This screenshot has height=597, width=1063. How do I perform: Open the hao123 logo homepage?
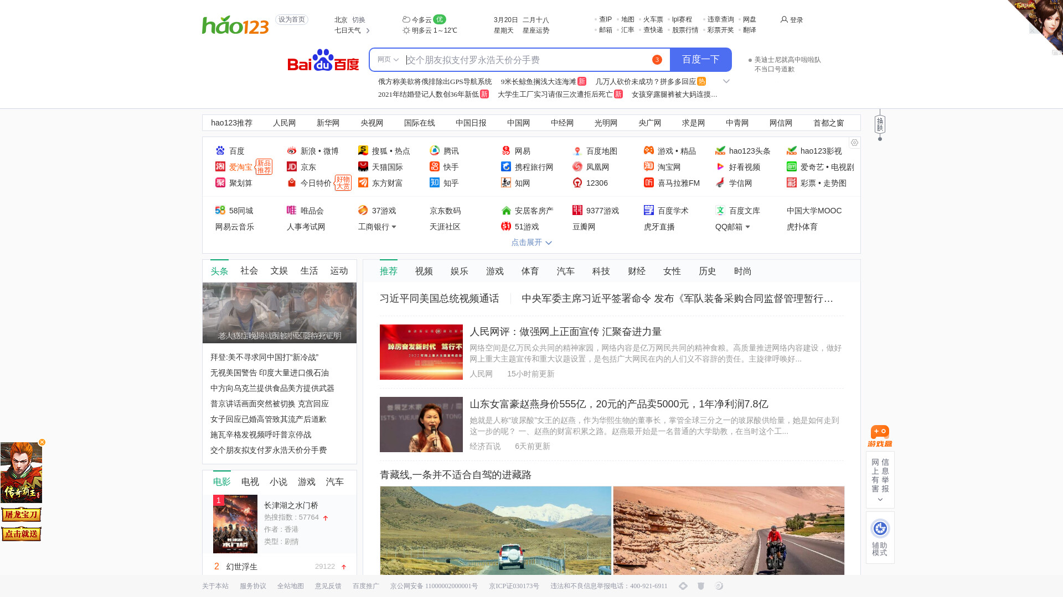235,25
